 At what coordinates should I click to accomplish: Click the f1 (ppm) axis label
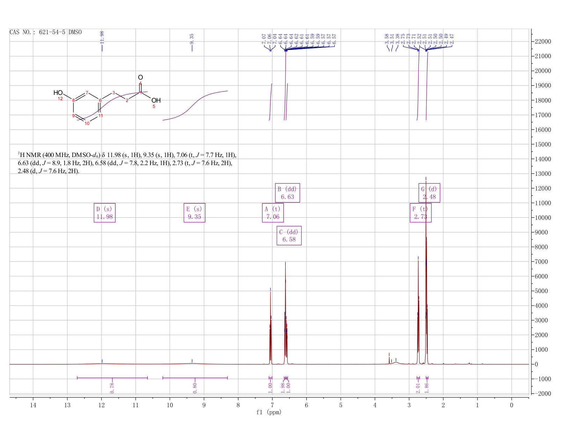pos(269,412)
